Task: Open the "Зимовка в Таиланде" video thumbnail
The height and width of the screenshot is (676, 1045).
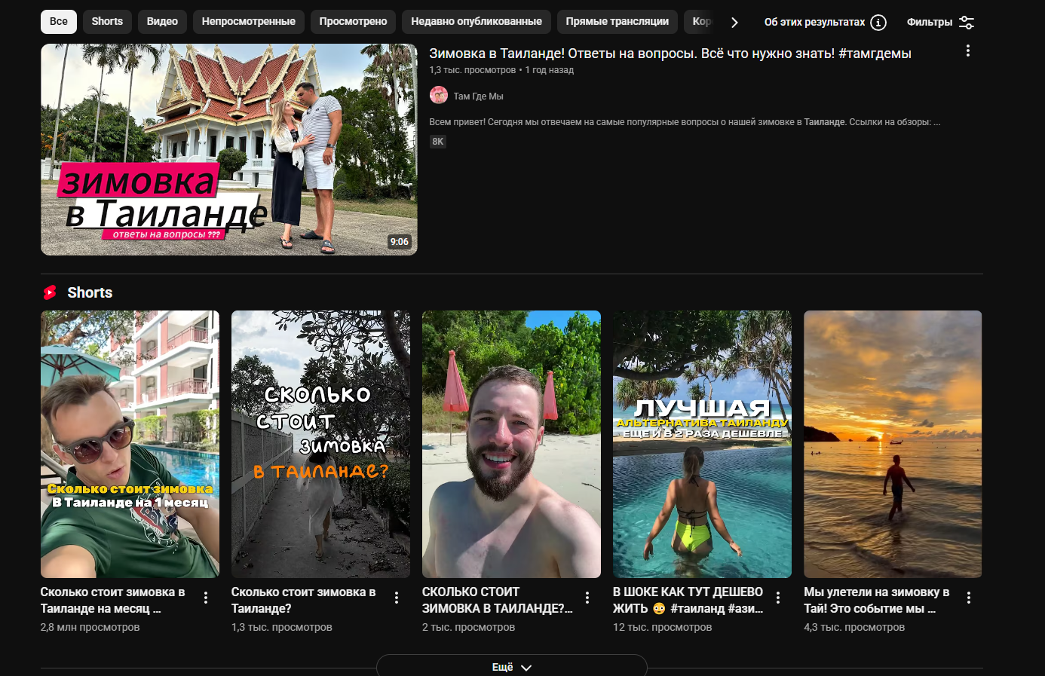Action: click(x=229, y=149)
